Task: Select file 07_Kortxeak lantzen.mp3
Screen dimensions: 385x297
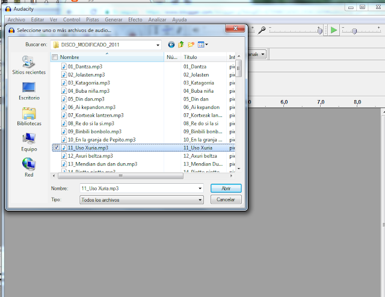Action: [x=96, y=115]
